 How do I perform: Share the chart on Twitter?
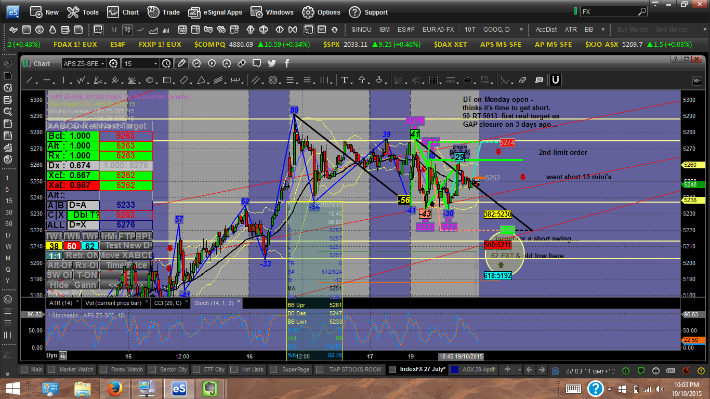[x=272, y=63]
